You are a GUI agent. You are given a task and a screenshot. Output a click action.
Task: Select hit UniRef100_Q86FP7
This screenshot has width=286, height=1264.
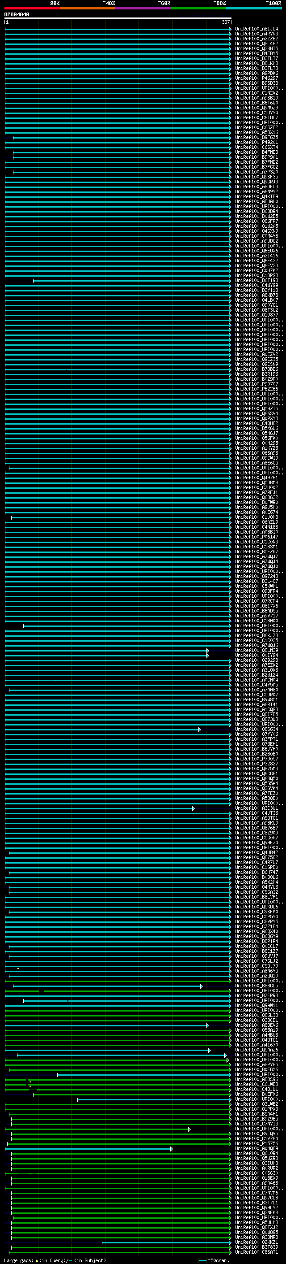(257, 222)
